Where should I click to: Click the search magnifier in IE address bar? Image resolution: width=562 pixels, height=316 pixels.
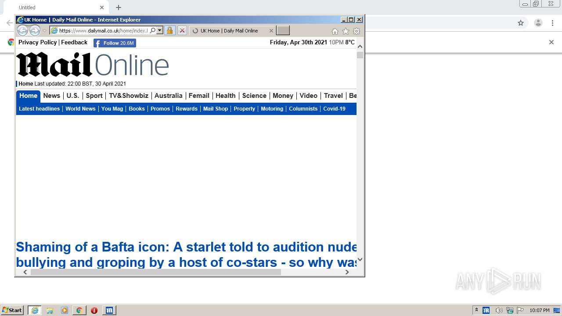point(152,30)
